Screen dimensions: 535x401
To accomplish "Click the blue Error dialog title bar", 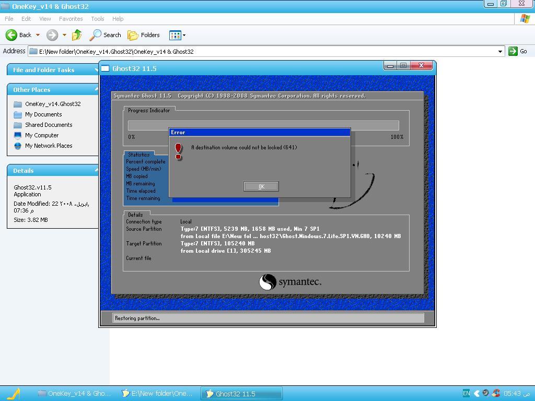I will pos(260,132).
